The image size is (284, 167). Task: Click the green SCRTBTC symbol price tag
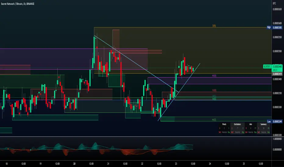(x=267, y=66)
